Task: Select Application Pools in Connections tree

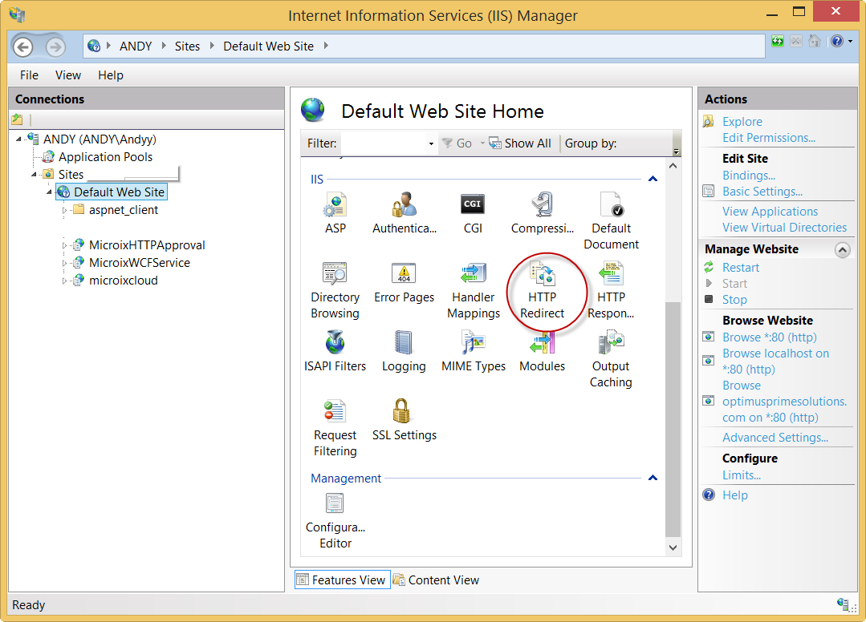Action: click(x=105, y=157)
